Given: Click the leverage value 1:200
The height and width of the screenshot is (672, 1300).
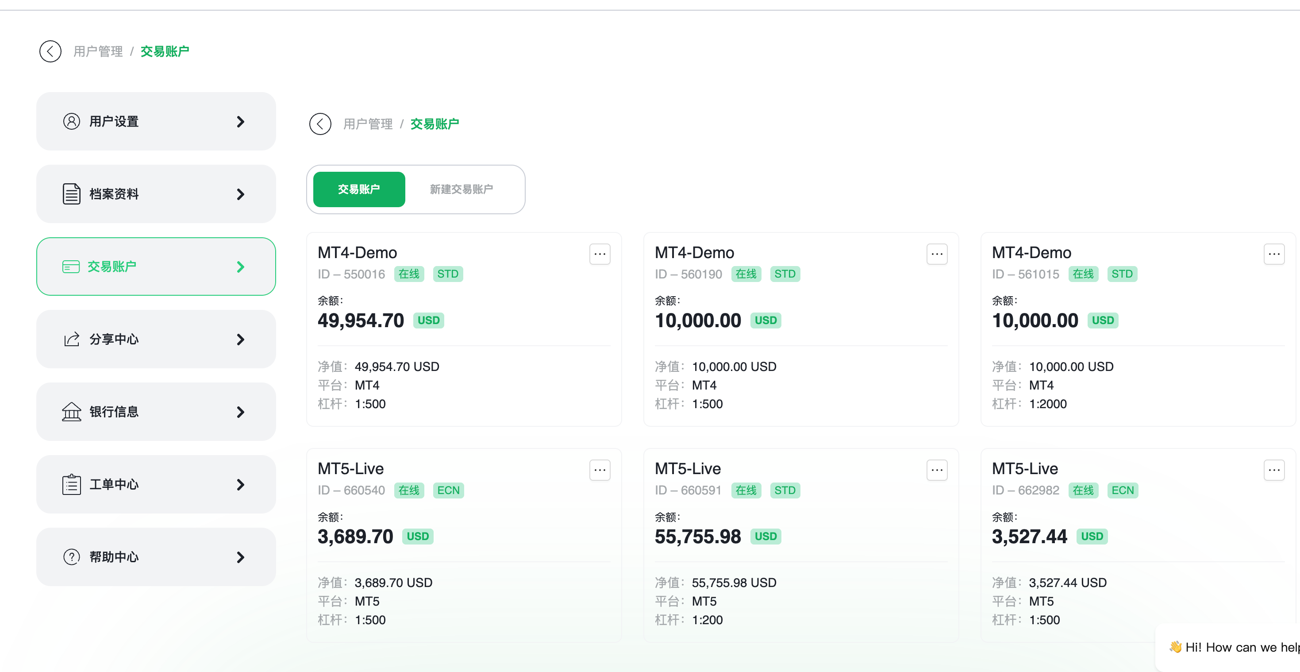Looking at the screenshot, I should click(708, 620).
